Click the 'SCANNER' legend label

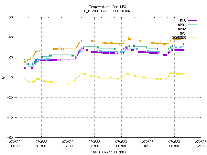pyautogui.click(x=179, y=37)
